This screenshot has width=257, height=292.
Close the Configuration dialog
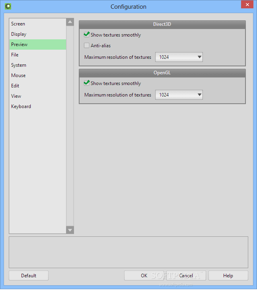click(x=247, y=5)
